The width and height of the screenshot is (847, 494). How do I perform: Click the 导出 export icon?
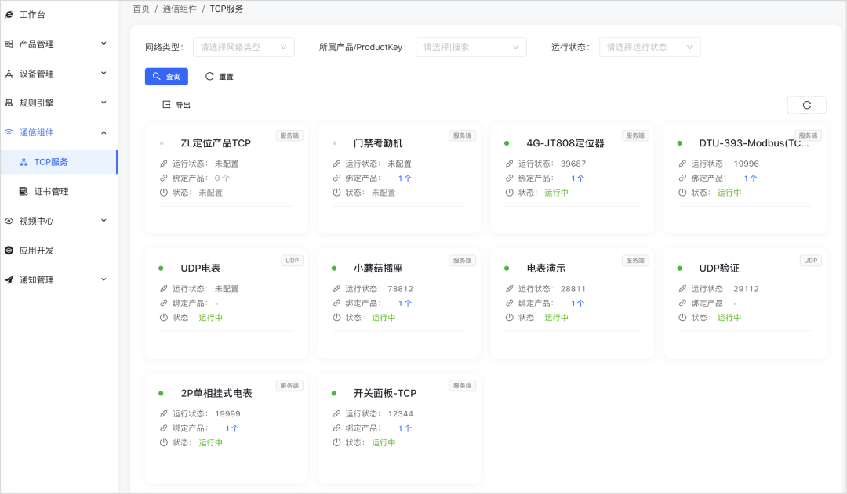(166, 105)
